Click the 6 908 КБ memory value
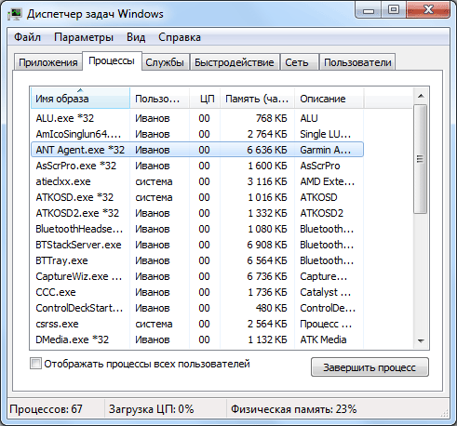This screenshot has width=457, height=426. pos(267,245)
